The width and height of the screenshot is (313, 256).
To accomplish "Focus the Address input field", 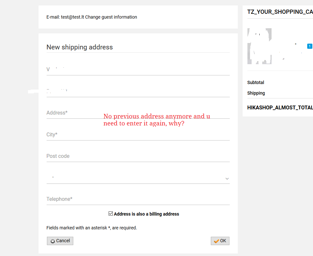I will [x=138, y=113].
